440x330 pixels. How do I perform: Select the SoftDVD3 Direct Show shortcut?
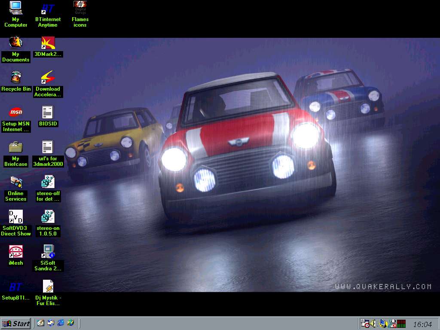point(16,217)
